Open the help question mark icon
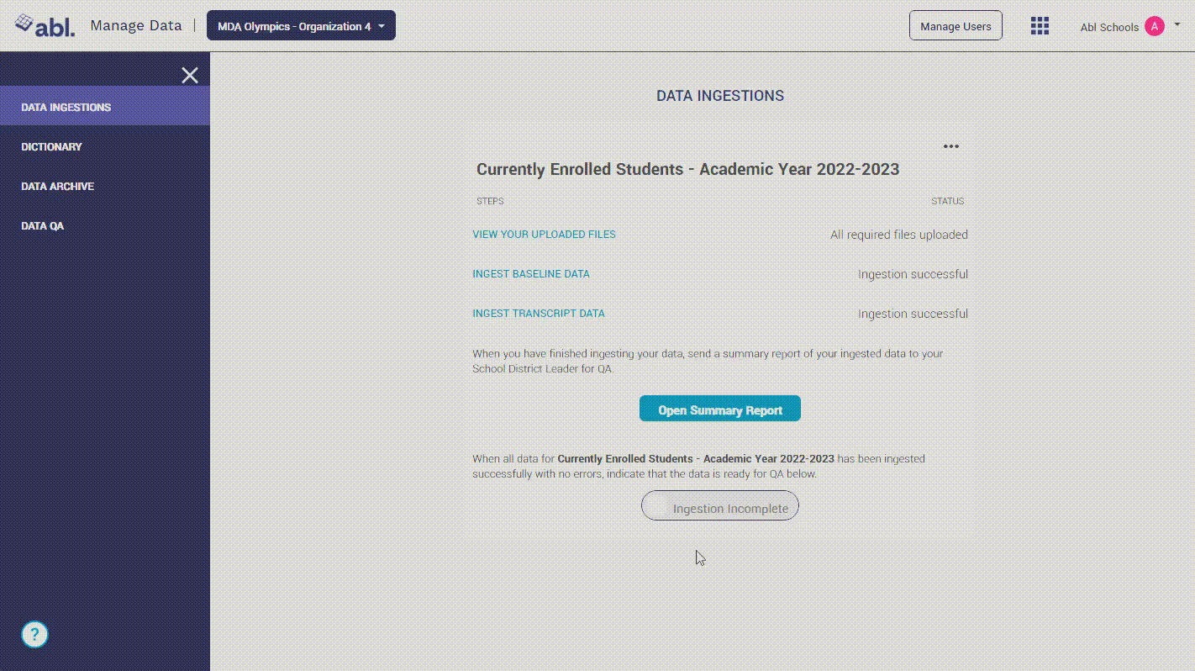The width and height of the screenshot is (1195, 671). [35, 634]
